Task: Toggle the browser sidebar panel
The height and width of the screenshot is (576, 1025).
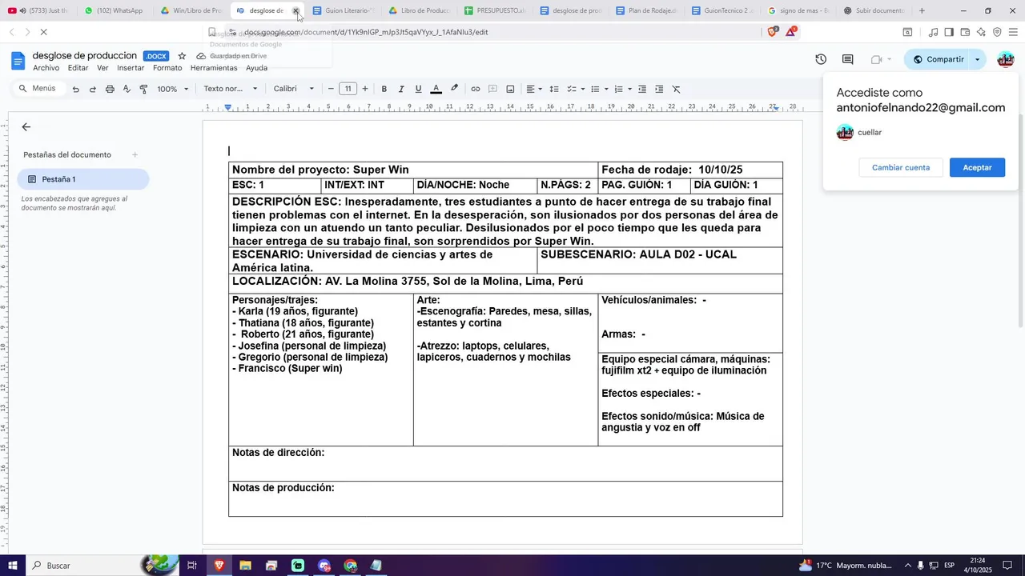Action: click(949, 32)
